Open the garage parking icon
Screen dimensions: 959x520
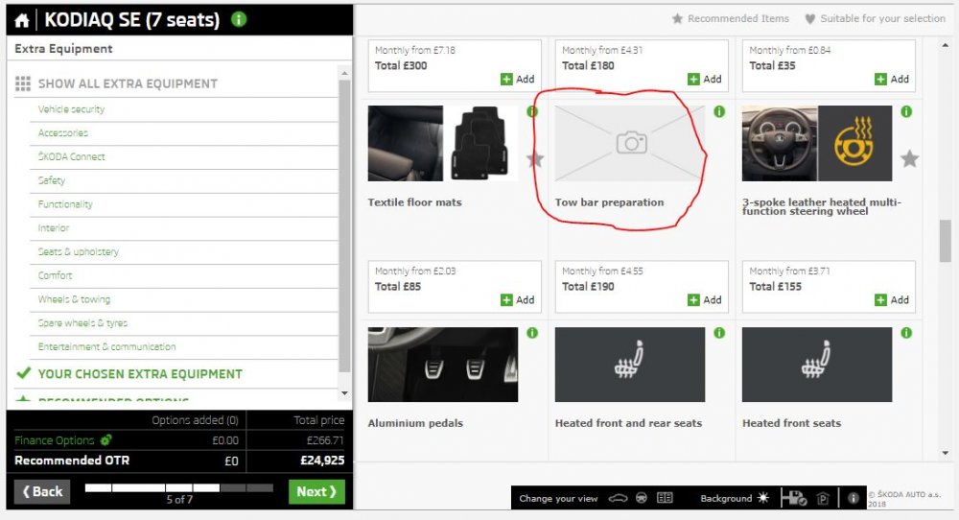point(823,499)
